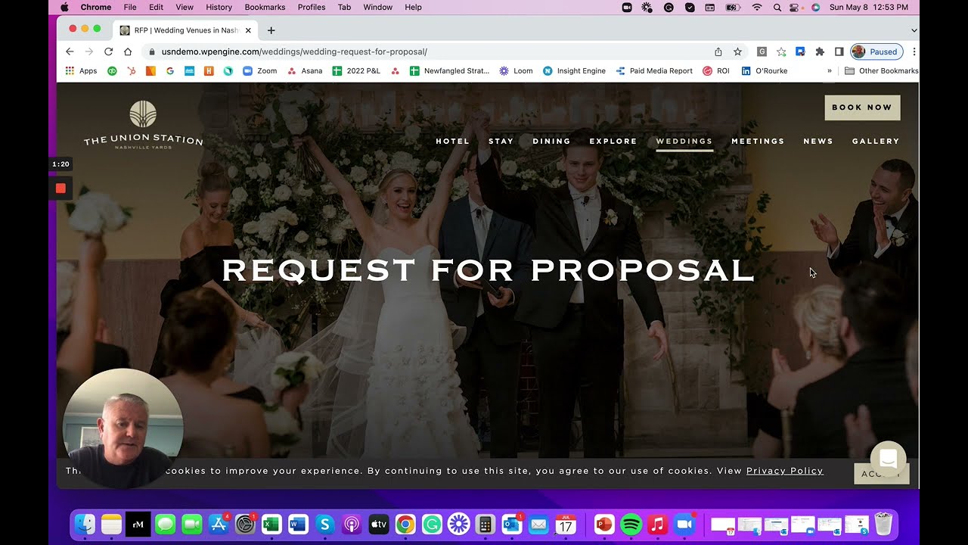The image size is (968, 545).
Task: Open Spotify in the dock
Action: pyautogui.click(x=631, y=524)
